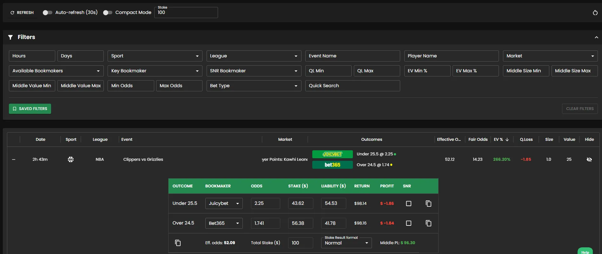
Task: Copy all bets icon beside Eff. odds
Action: point(178,243)
